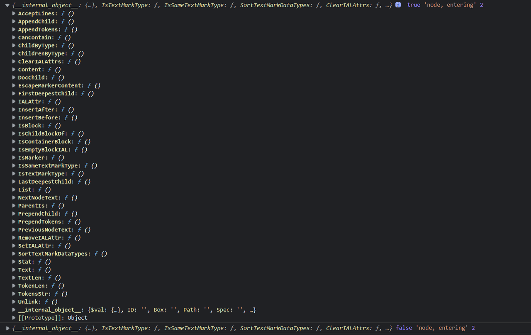
Task: Expand the IsContainerBlock function entry
Action: 14,141
